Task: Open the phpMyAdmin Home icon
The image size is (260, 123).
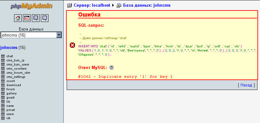Action: pyautogui.click(x=18, y=18)
